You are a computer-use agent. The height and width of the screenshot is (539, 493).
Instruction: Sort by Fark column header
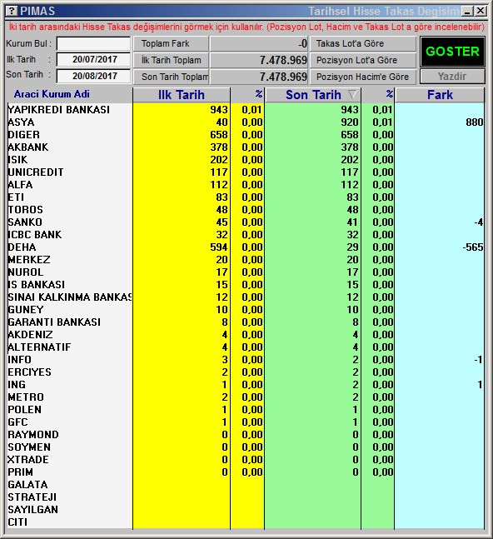tap(440, 95)
